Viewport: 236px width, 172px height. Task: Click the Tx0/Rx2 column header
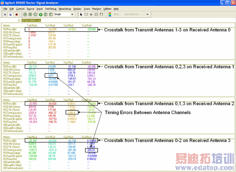(32, 100)
